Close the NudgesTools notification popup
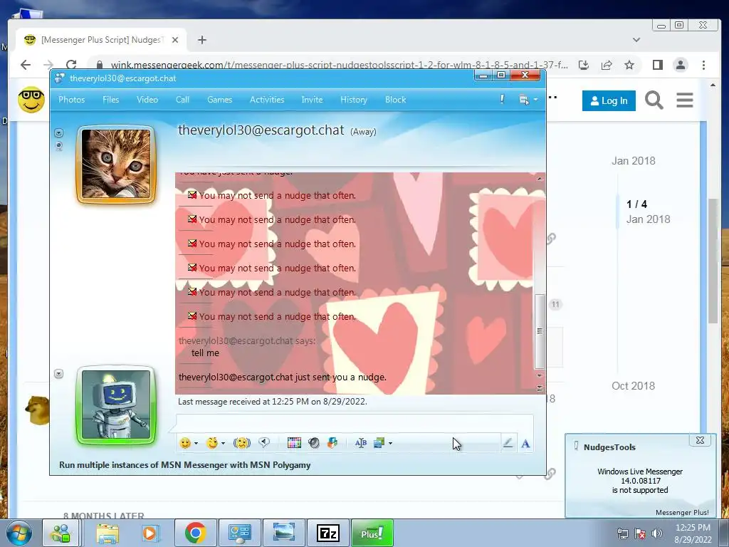This screenshot has width=729, height=547. pos(700,440)
